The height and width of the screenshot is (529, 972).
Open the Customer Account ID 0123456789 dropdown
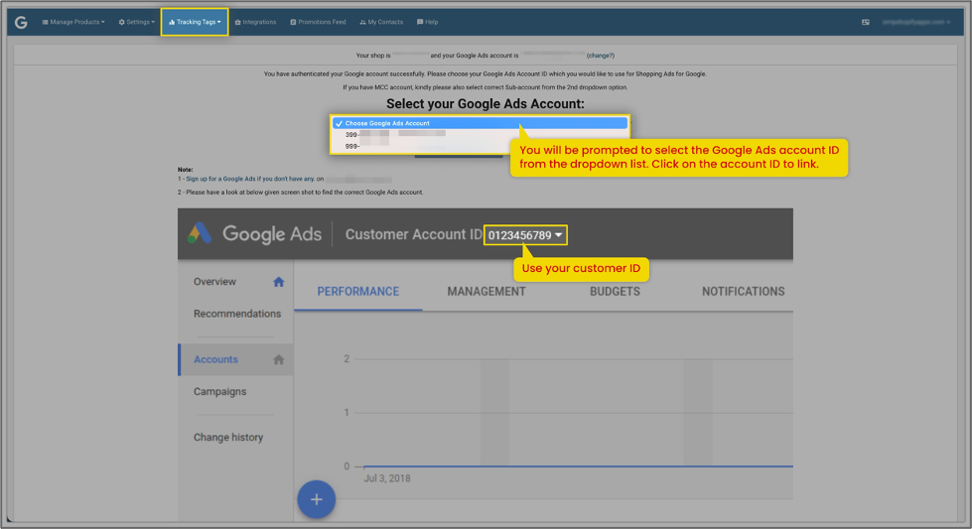tap(525, 235)
